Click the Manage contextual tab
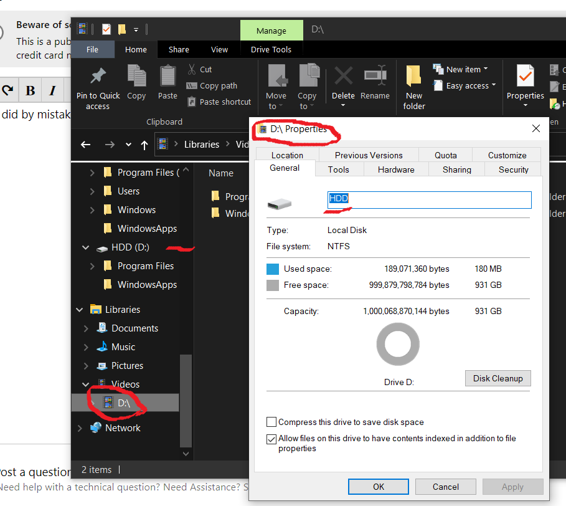Viewport: 566px width, 506px height. click(271, 31)
